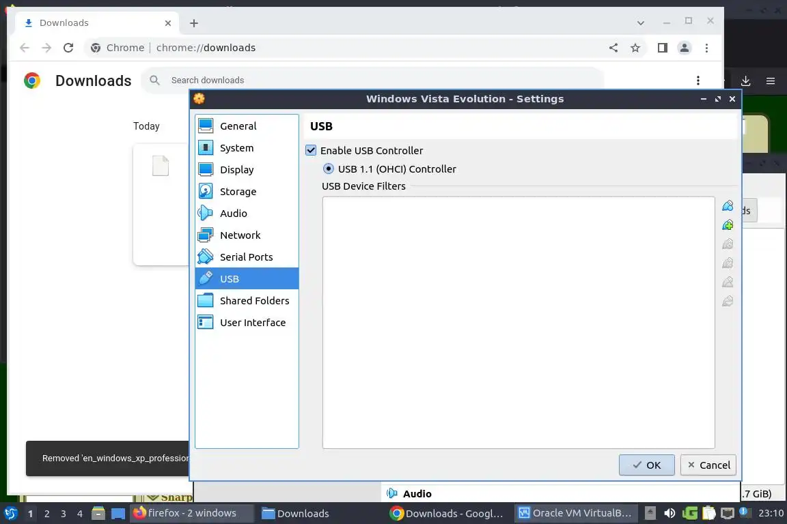The width and height of the screenshot is (787, 524).
Task: Close the Downloads Chrome tab
Action: click(167, 23)
